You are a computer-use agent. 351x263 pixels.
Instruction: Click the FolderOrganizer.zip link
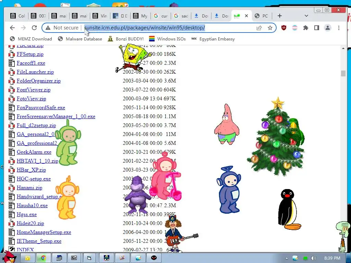pyautogui.click(x=38, y=81)
